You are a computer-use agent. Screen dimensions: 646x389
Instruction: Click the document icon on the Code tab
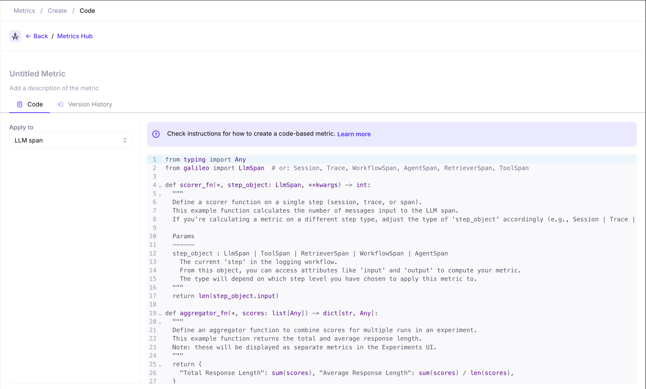(x=20, y=104)
